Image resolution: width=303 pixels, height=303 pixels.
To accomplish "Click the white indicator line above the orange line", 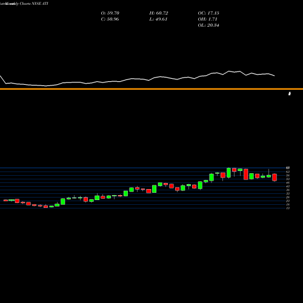I will (x=138, y=79).
